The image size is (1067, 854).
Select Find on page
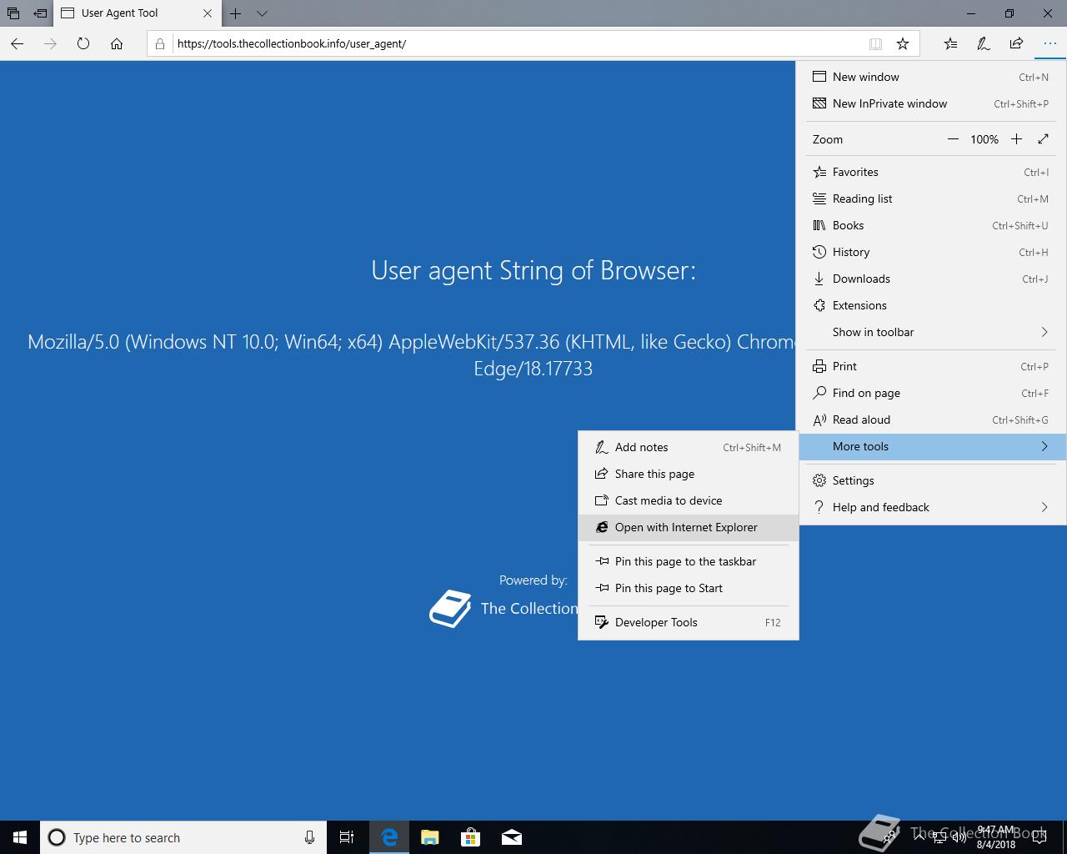931,393
